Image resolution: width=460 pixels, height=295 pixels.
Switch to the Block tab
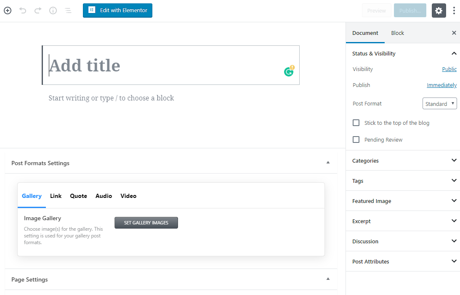click(x=397, y=33)
